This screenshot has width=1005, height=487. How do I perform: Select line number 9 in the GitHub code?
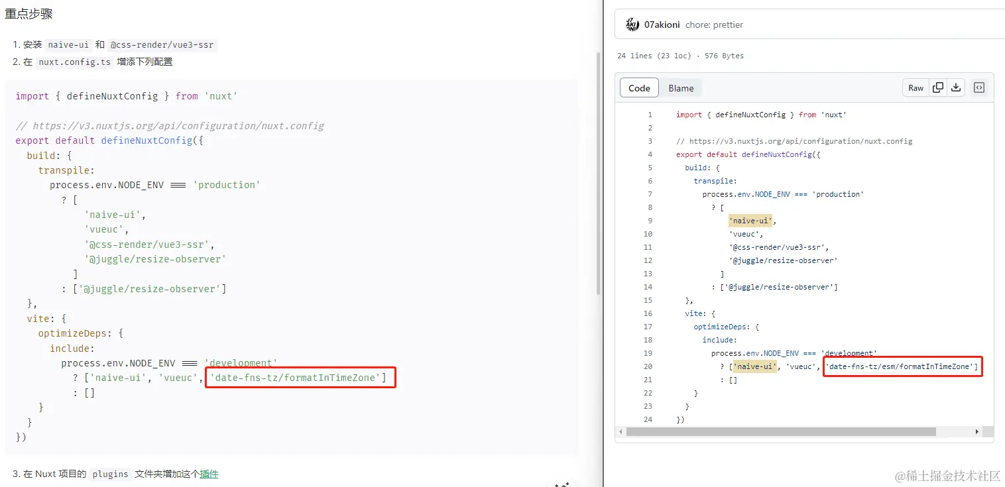[x=650, y=221]
